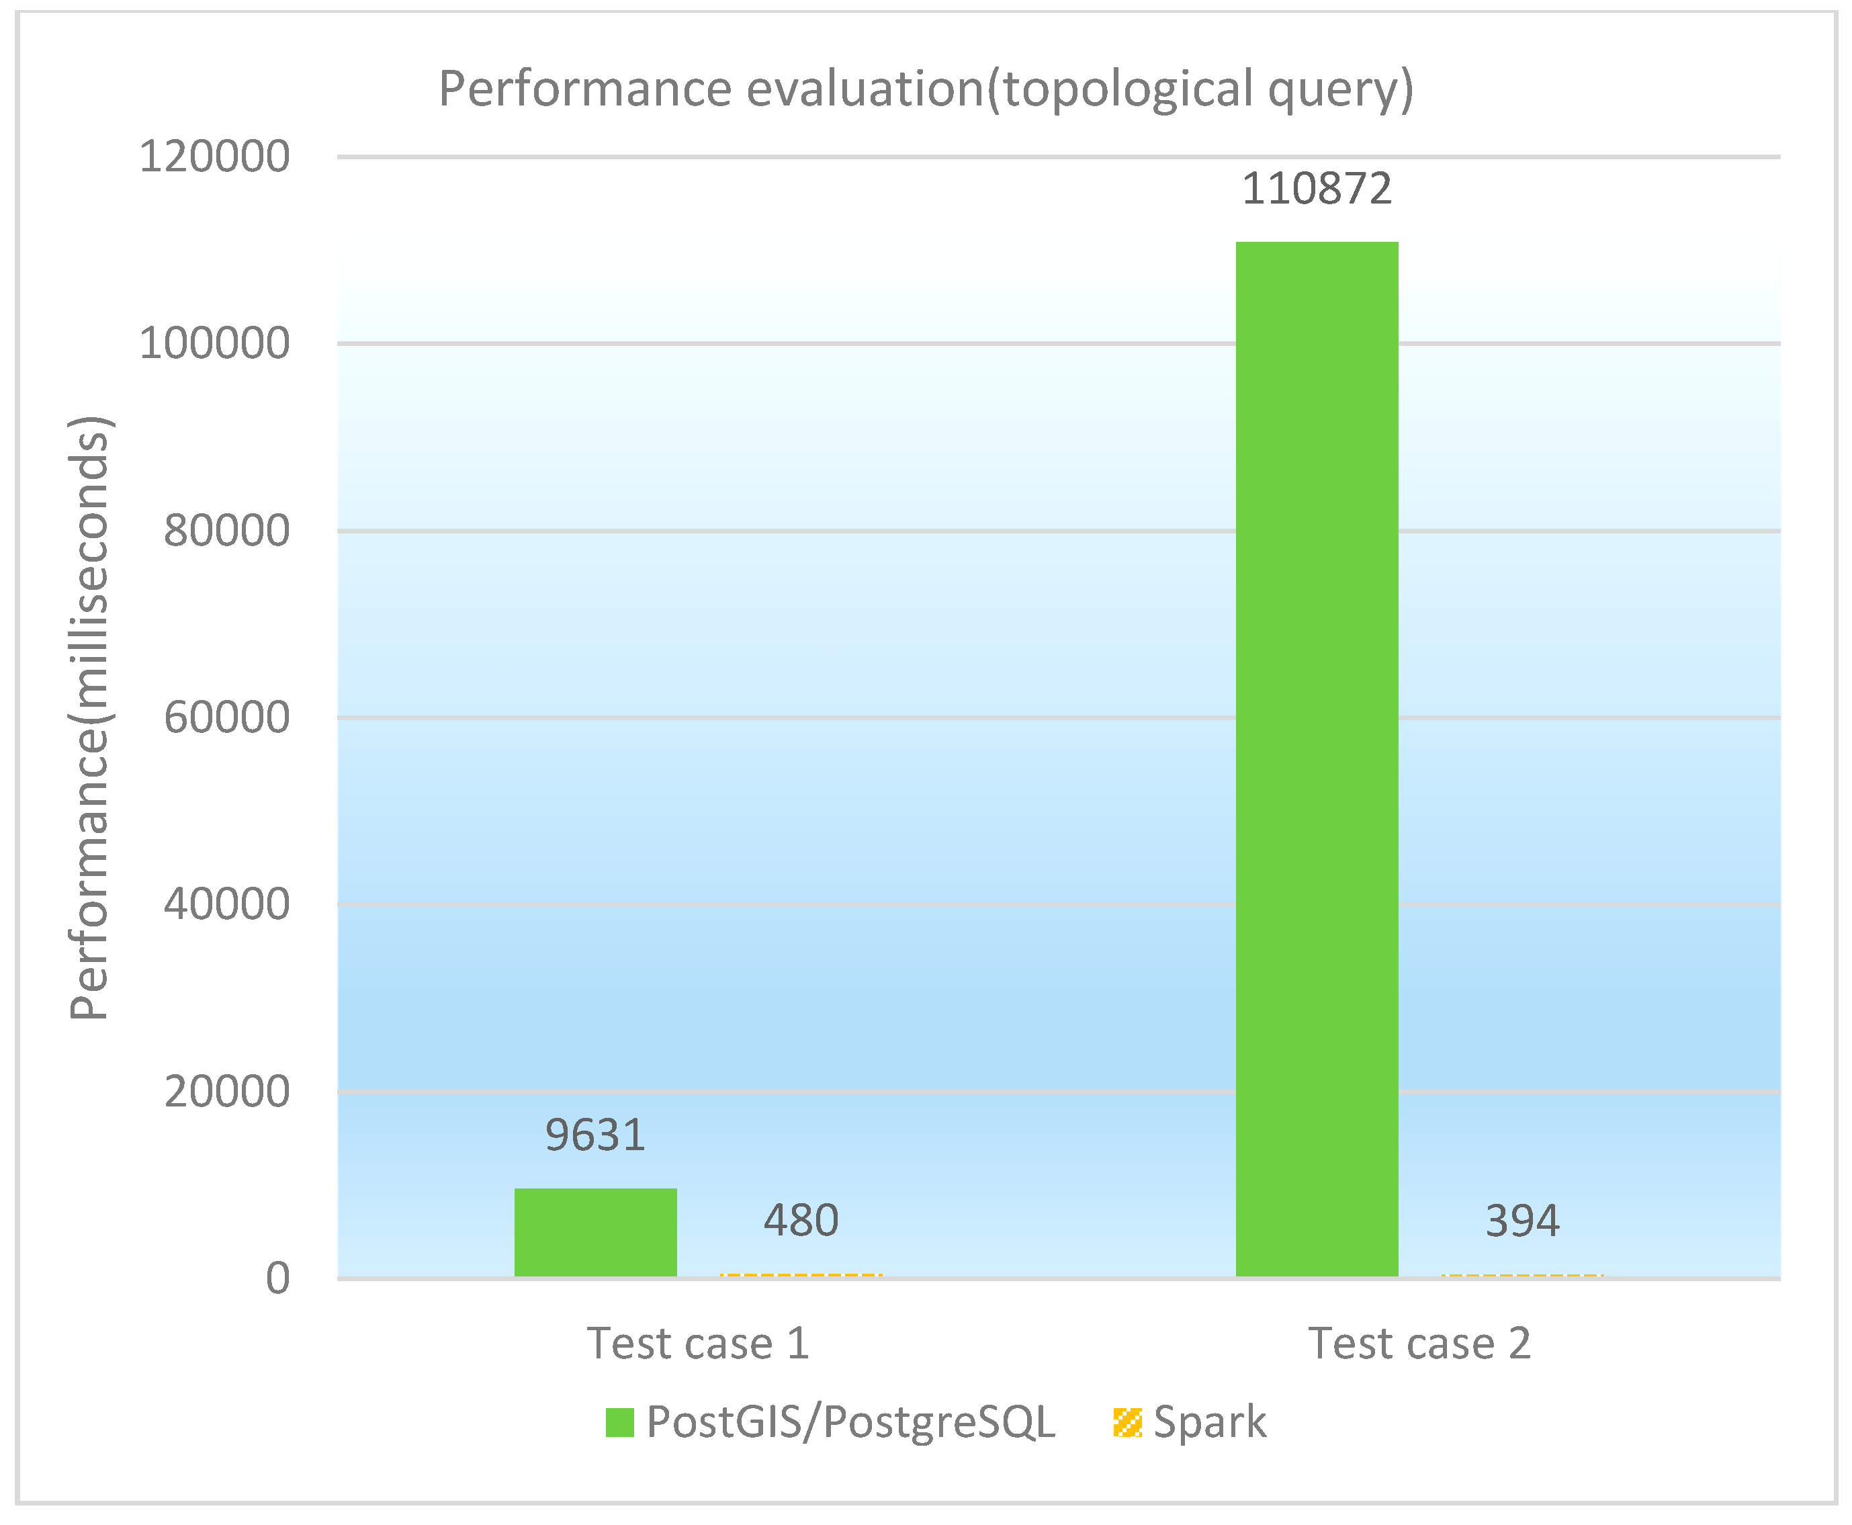Viewport: 1852px width, 1525px height.
Task: Click the 9631 data label
Action: pos(595,1135)
